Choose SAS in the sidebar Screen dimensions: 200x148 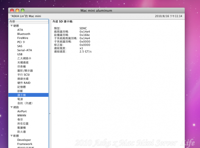click(20, 46)
